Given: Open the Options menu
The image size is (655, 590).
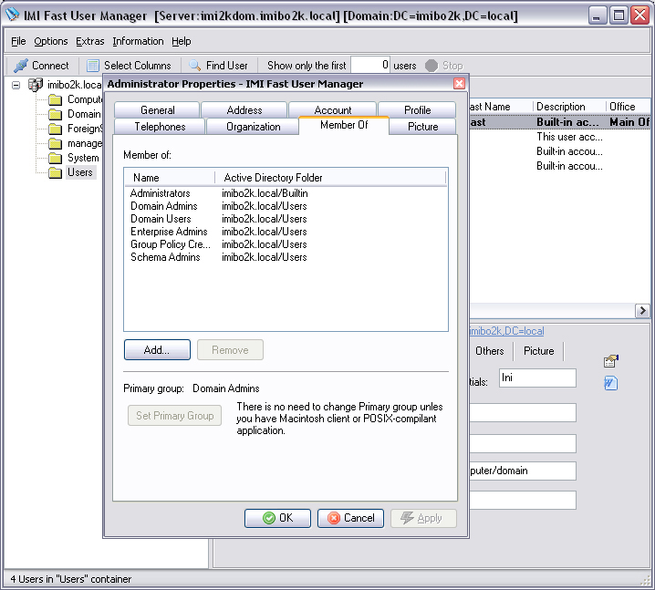Looking at the screenshot, I should tap(51, 41).
